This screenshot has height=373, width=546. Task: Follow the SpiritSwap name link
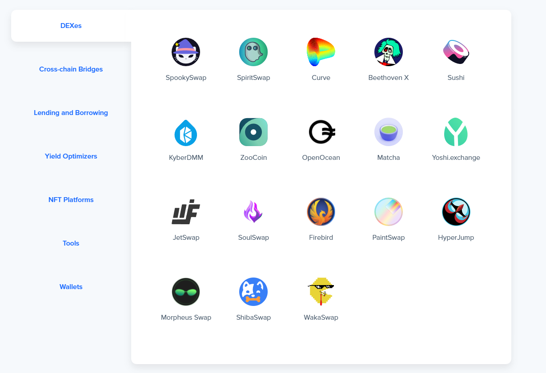tap(253, 78)
